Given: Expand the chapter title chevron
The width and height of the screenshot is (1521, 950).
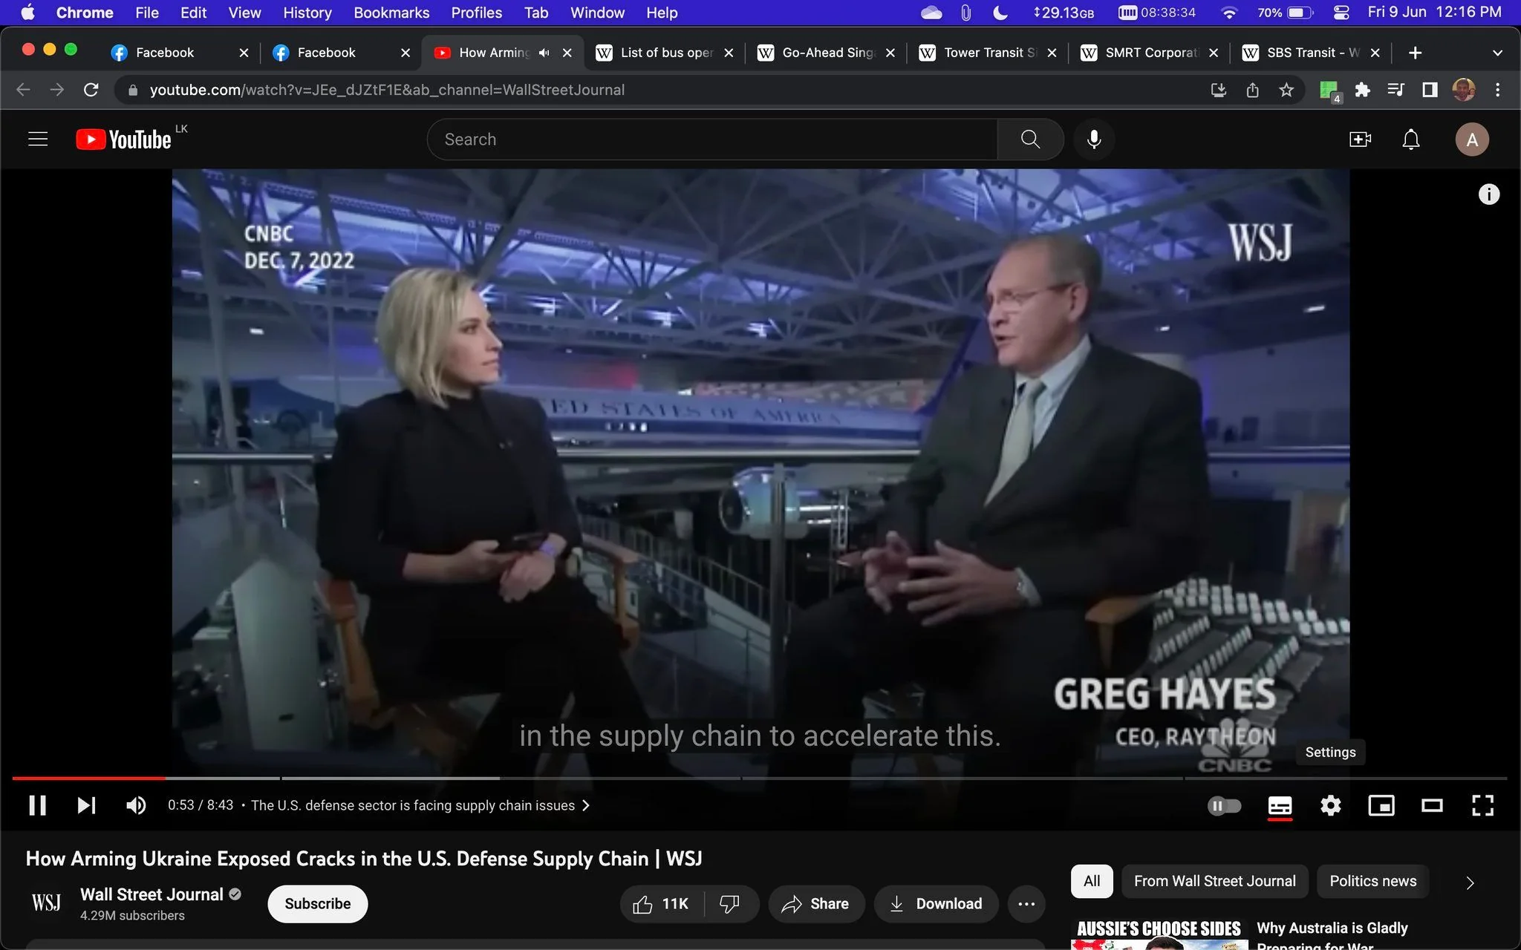Looking at the screenshot, I should point(586,805).
